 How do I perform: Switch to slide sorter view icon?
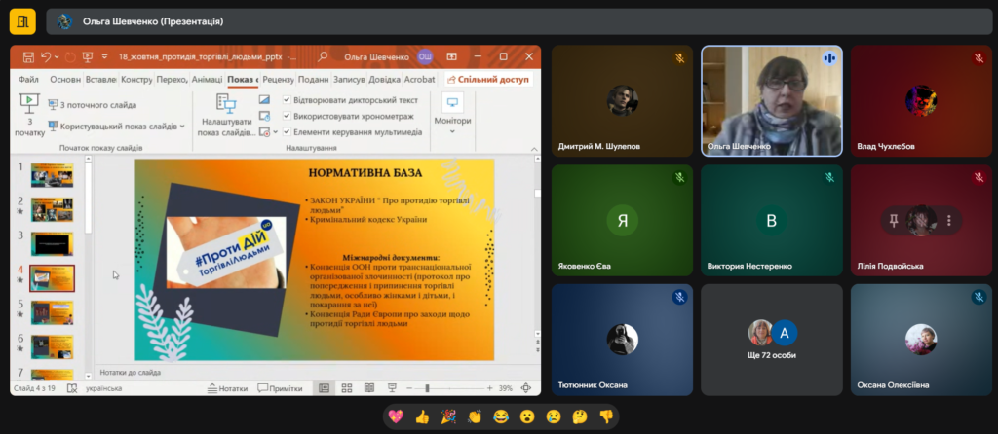tap(346, 388)
